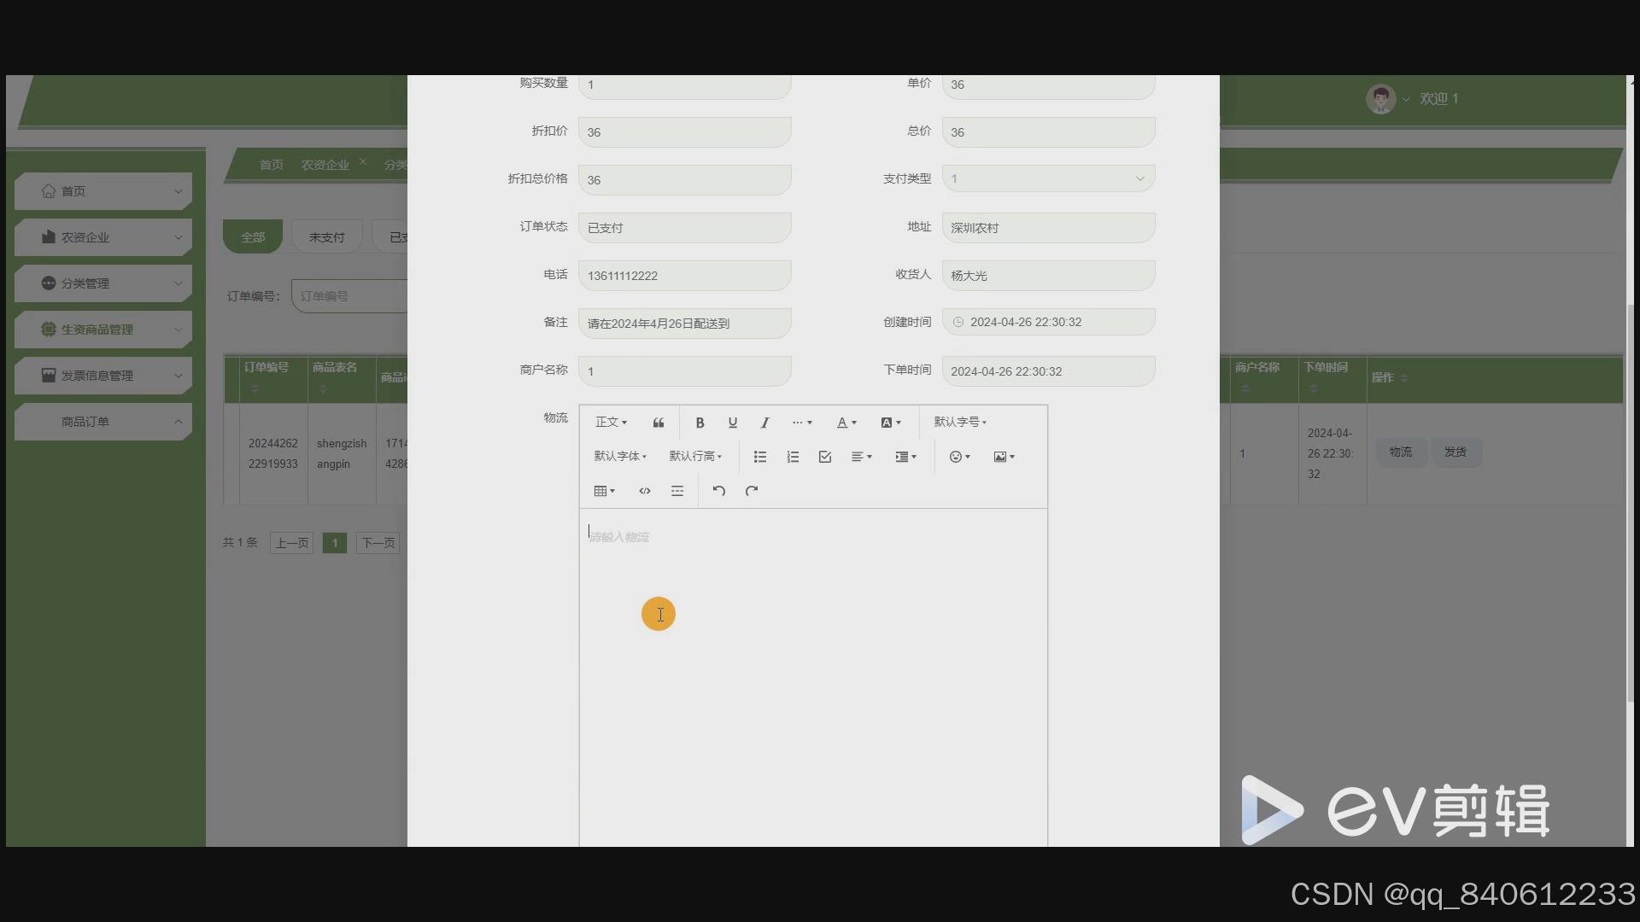The height and width of the screenshot is (922, 1640).
Task: Toggle underline formatting in editor
Action: [732, 423]
